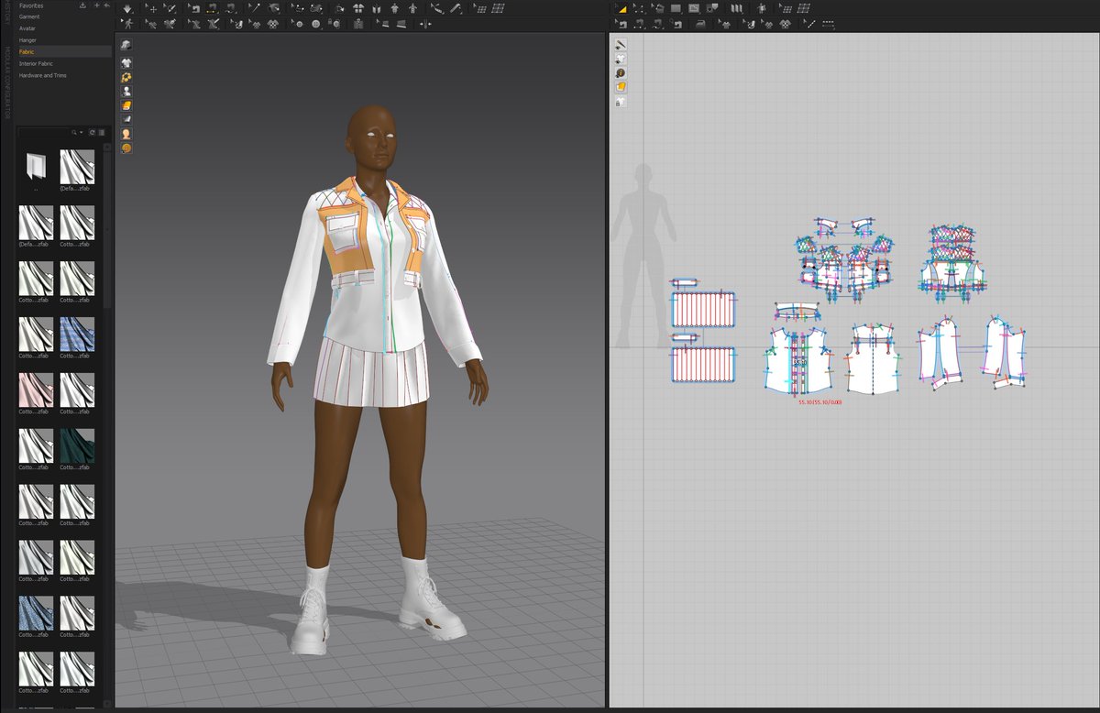
Task: Click the Add item plus icon in Library header
Action: pos(96,7)
